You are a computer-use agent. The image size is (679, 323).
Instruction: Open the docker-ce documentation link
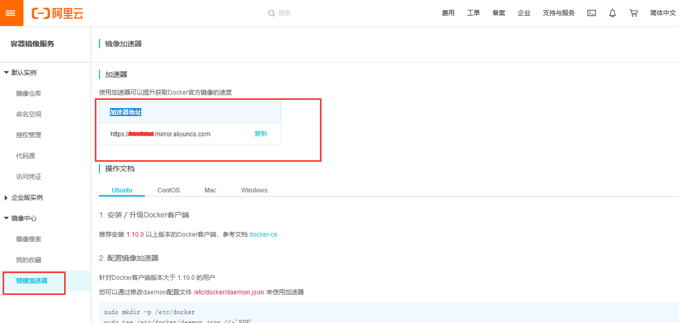(x=263, y=235)
